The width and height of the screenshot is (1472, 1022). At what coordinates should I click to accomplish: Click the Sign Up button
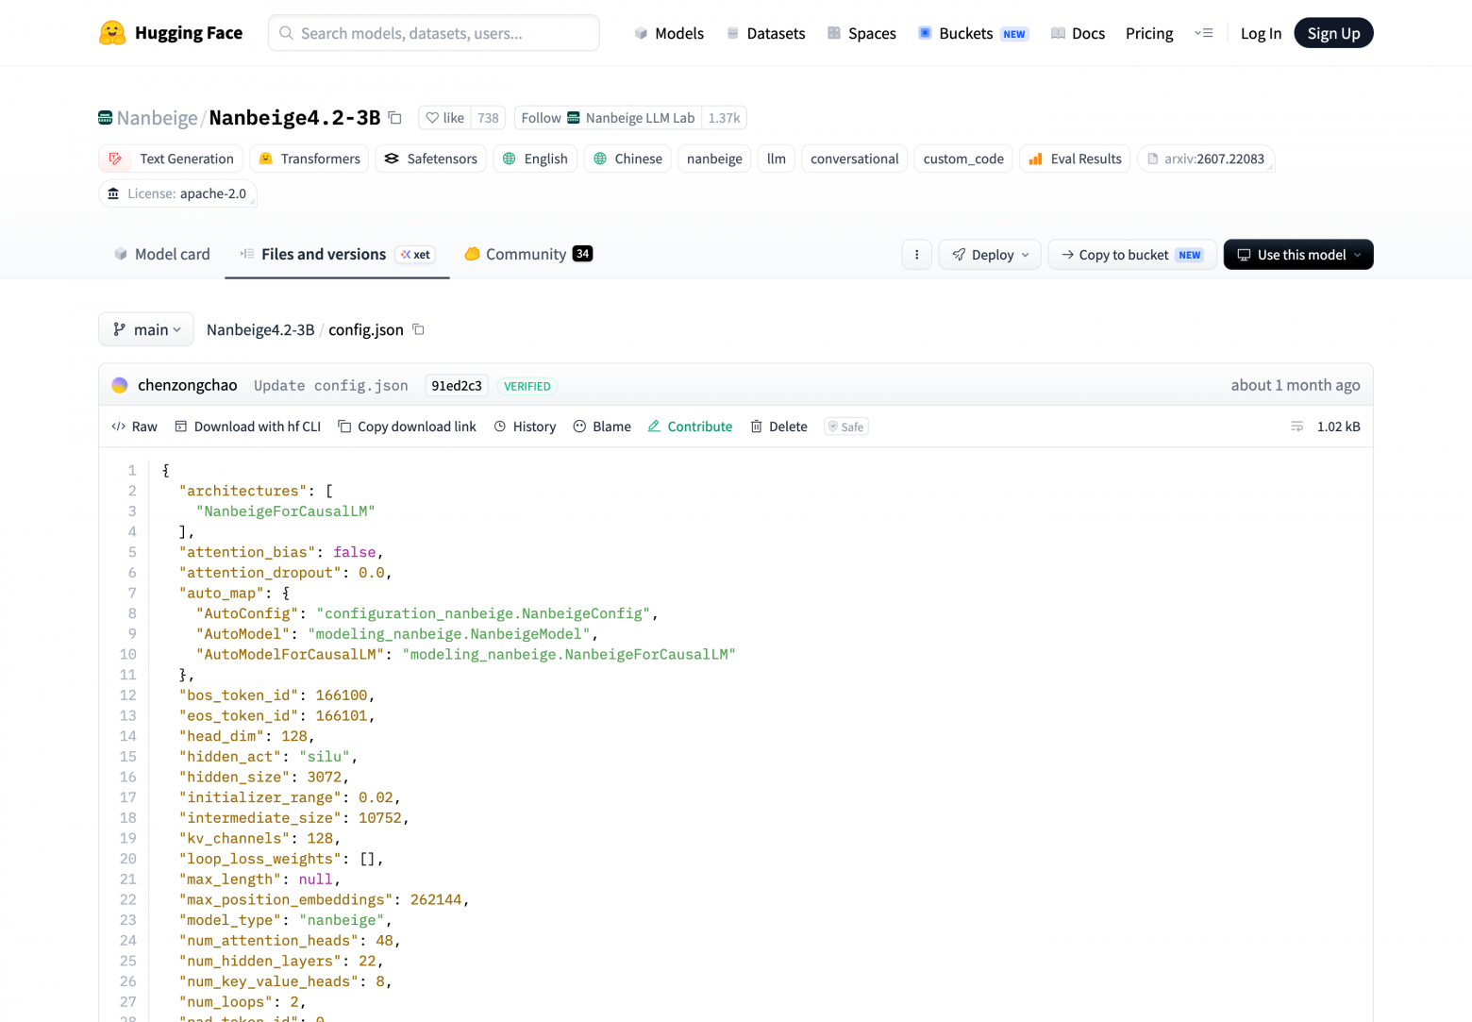(1333, 33)
